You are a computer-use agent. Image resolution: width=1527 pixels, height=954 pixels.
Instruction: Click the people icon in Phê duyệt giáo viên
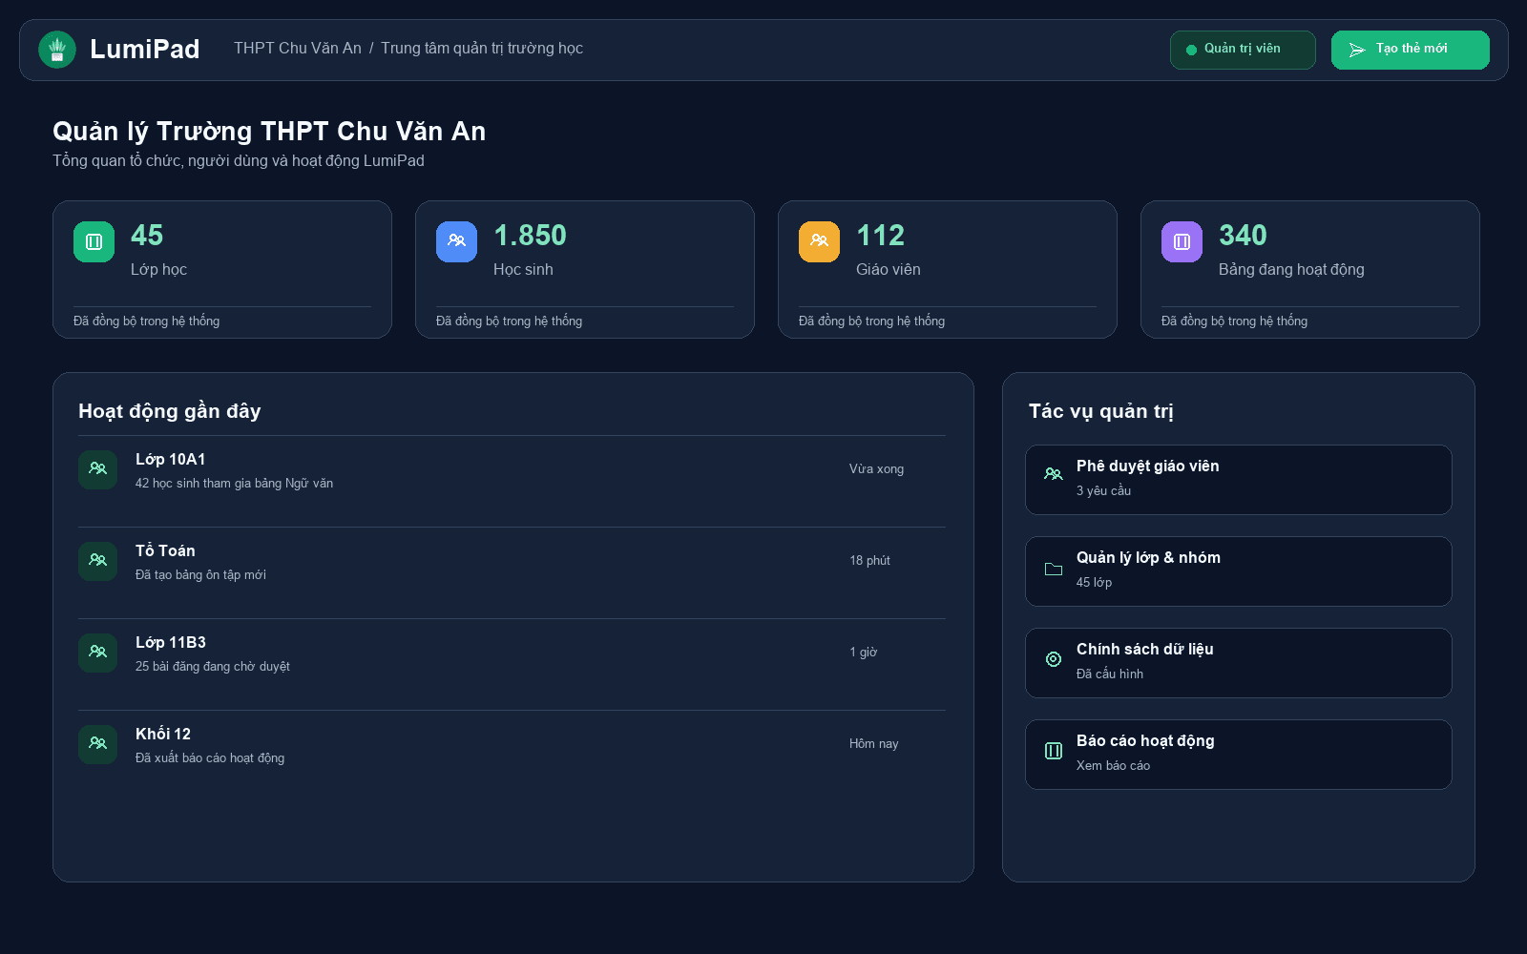[1054, 474]
